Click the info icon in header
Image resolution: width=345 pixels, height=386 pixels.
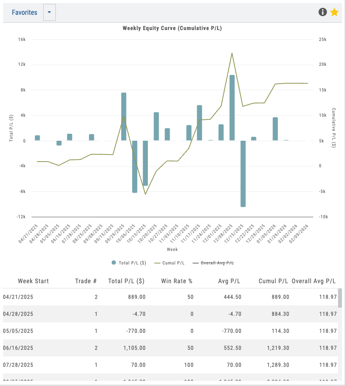(x=323, y=12)
